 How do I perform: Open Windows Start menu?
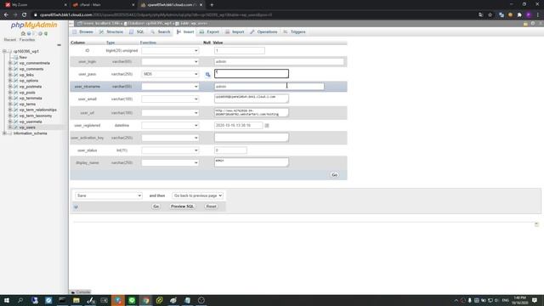(6, 300)
